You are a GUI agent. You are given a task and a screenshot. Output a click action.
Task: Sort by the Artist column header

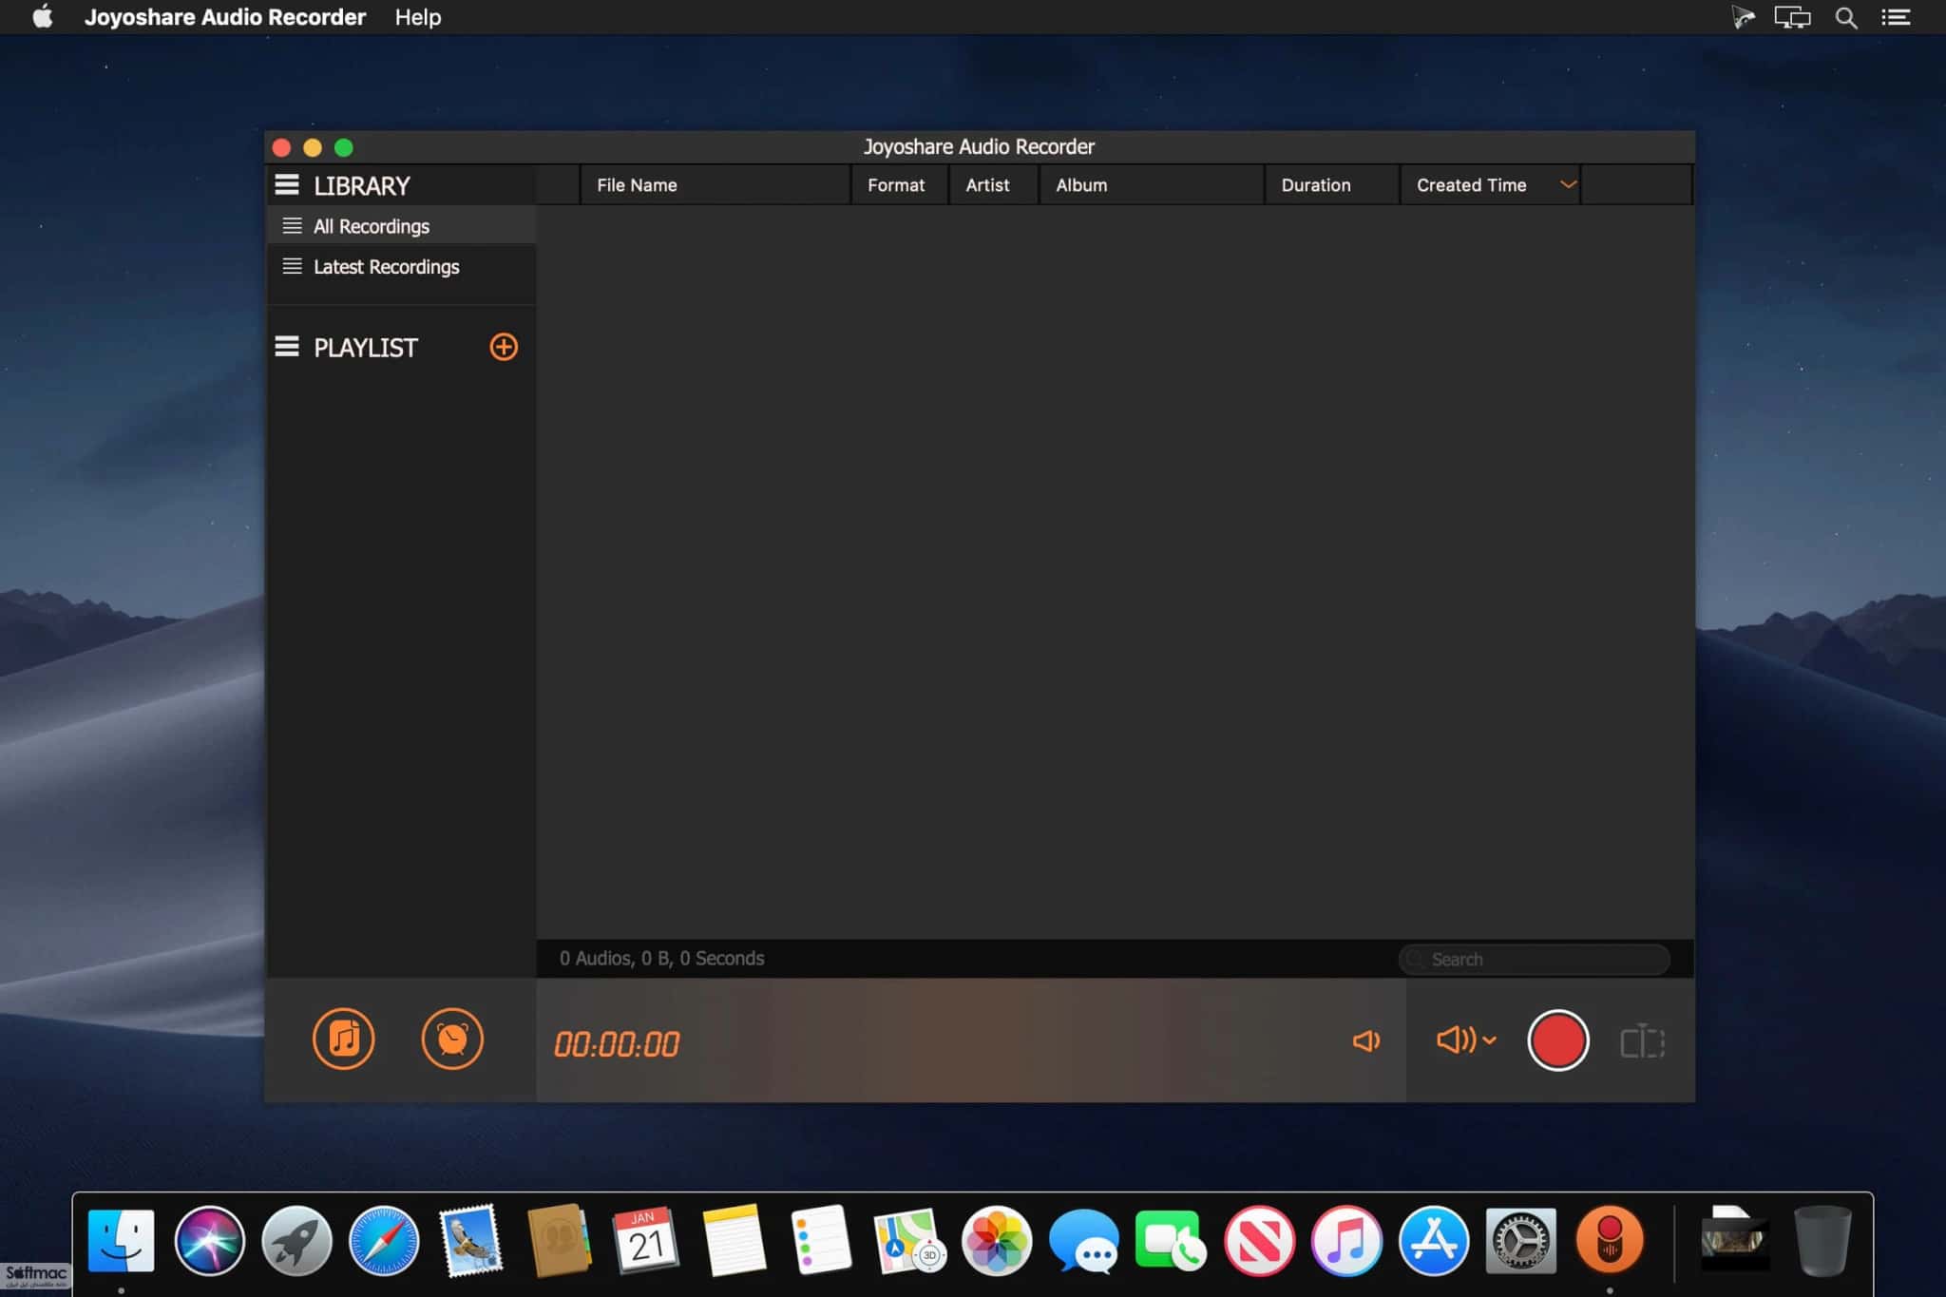tap(993, 184)
